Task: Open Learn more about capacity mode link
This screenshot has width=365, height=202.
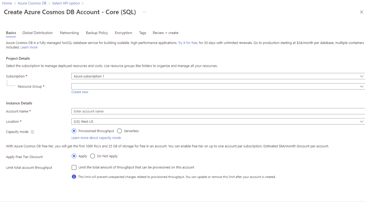Action: (96, 138)
